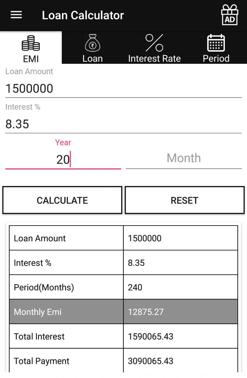Click the Total Interest value 1590065.43
247x378 pixels.
[151, 336]
